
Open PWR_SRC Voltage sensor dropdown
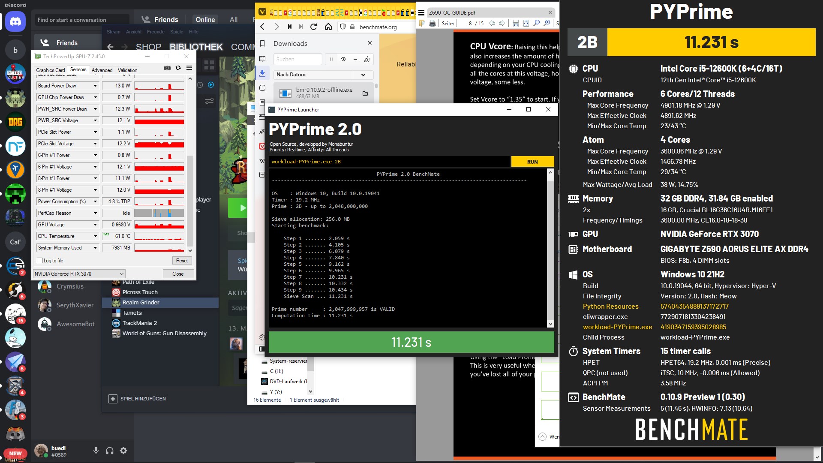pyautogui.click(x=95, y=120)
